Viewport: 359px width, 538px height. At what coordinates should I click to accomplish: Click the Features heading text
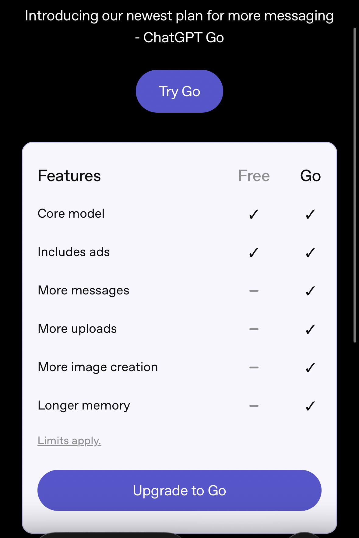[69, 176]
